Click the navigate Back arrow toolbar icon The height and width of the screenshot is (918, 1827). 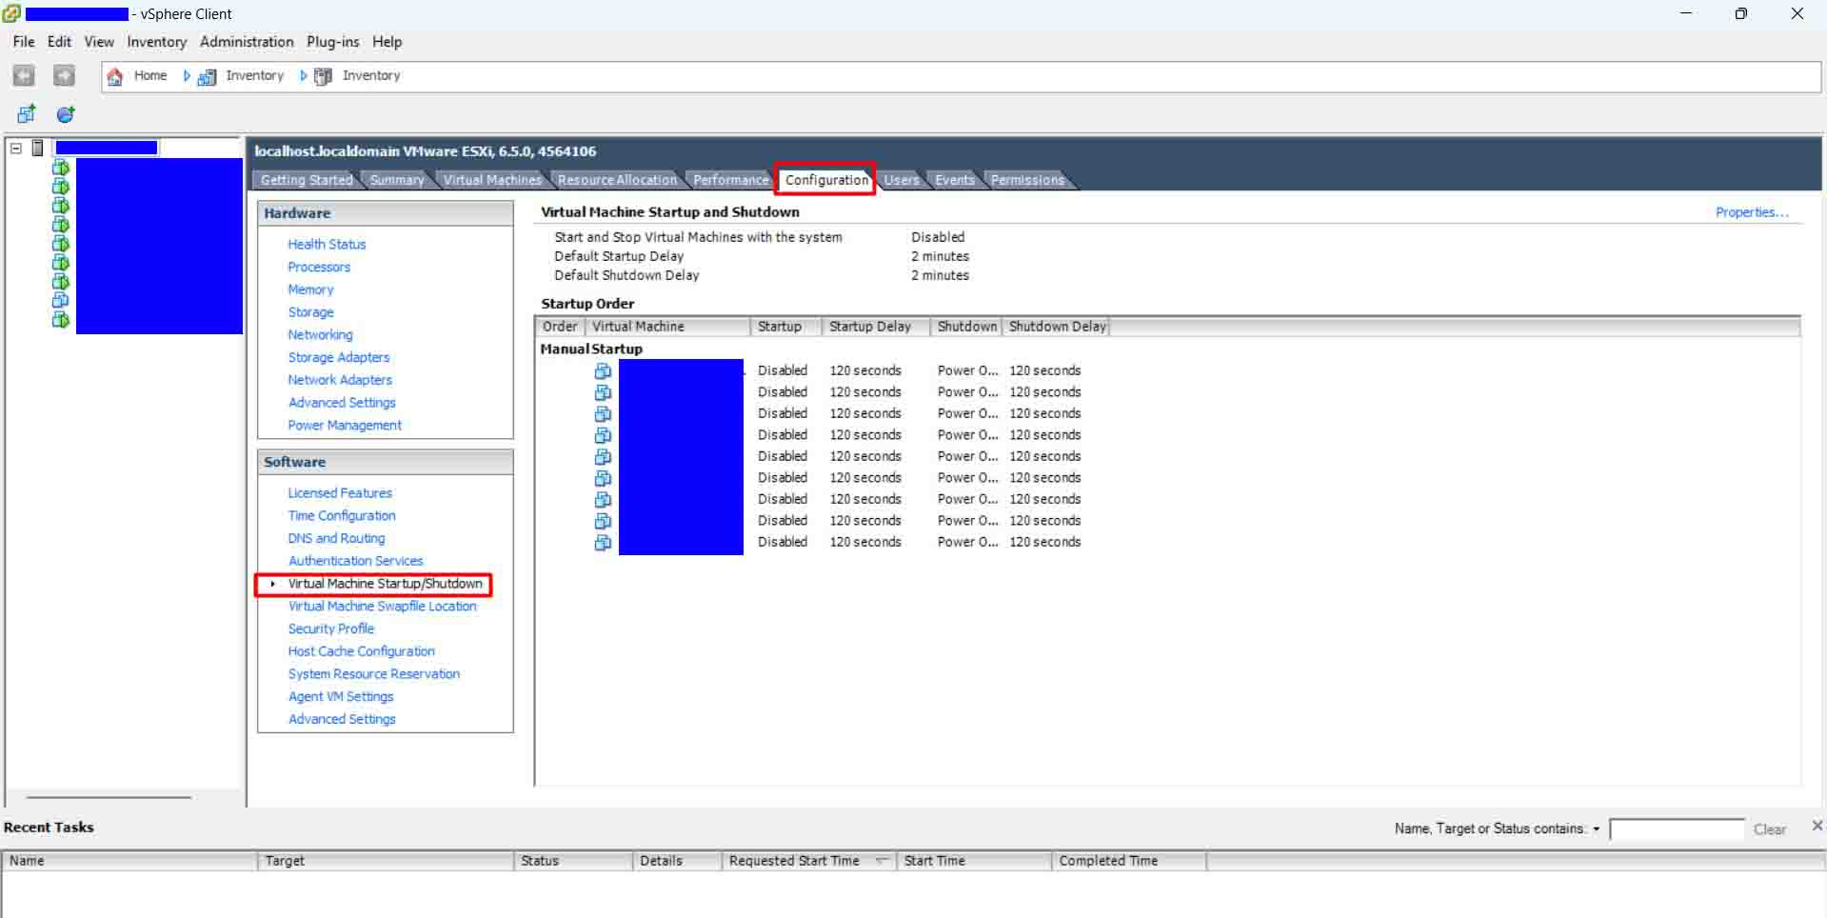(24, 76)
